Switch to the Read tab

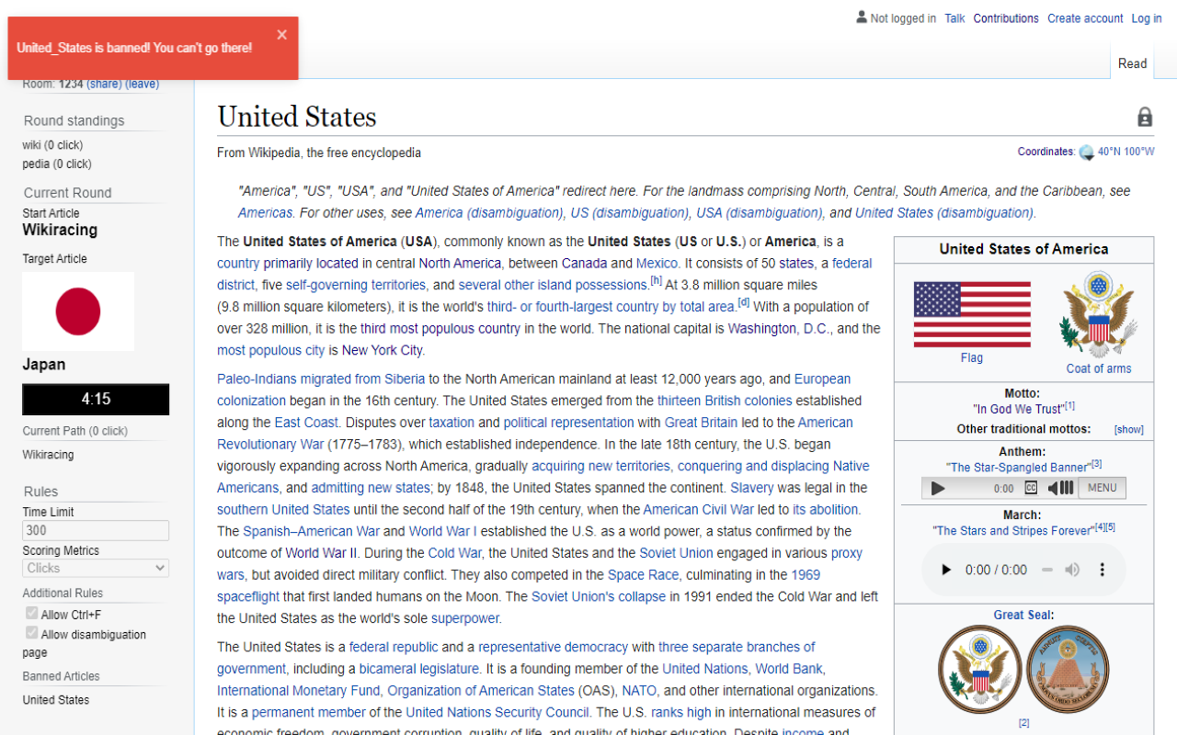1132,63
